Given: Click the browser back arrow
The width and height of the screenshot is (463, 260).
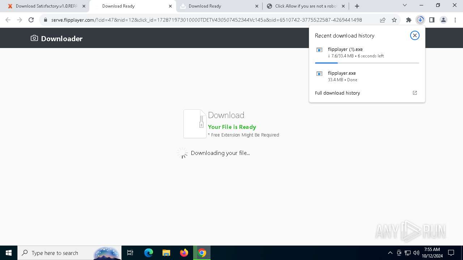Looking at the screenshot, I should [x=8, y=20].
